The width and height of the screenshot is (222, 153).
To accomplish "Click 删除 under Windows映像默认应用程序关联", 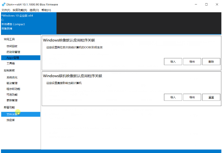I will pos(211,62).
